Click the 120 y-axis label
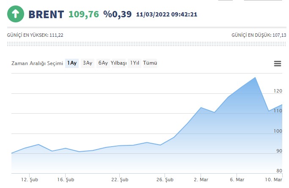The width and height of the screenshot is (289, 188). pos(278,91)
